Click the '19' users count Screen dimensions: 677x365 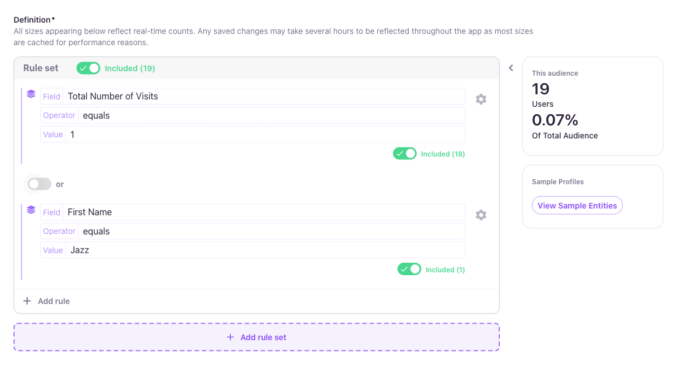click(x=540, y=89)
